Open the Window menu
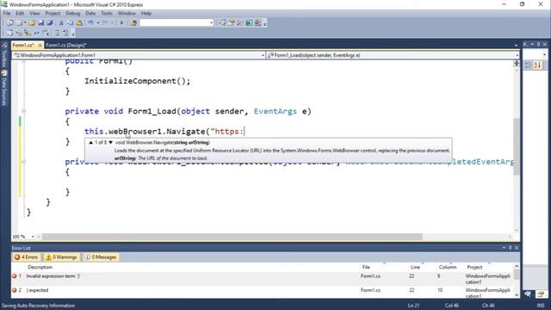This screenshot has width=551, height=310. pos(127,14)
